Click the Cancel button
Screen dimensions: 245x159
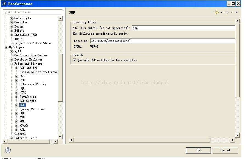[225, 150]
